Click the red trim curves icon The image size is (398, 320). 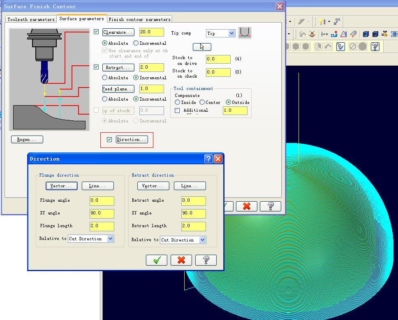click(x=312, y=34)
